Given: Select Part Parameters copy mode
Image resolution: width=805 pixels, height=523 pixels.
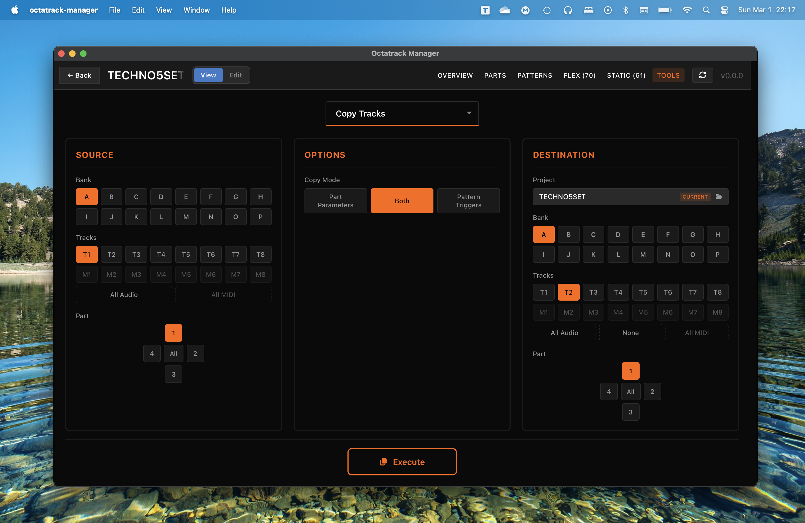Looking at the screenshot, I should pyautogui.click(x=335, y=201).
